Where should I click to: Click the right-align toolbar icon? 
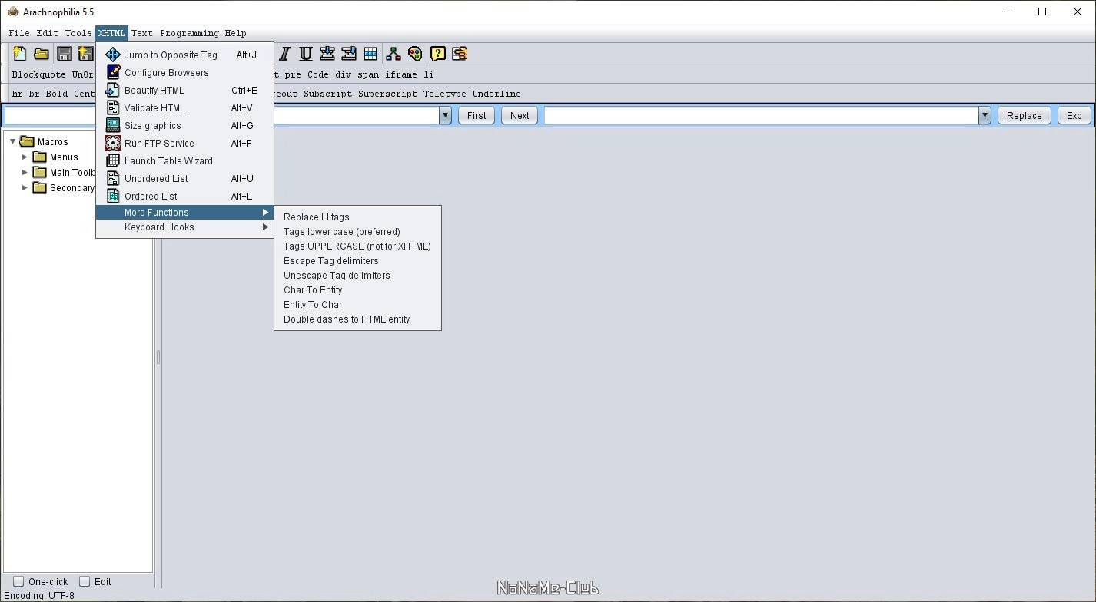[349, 54]
